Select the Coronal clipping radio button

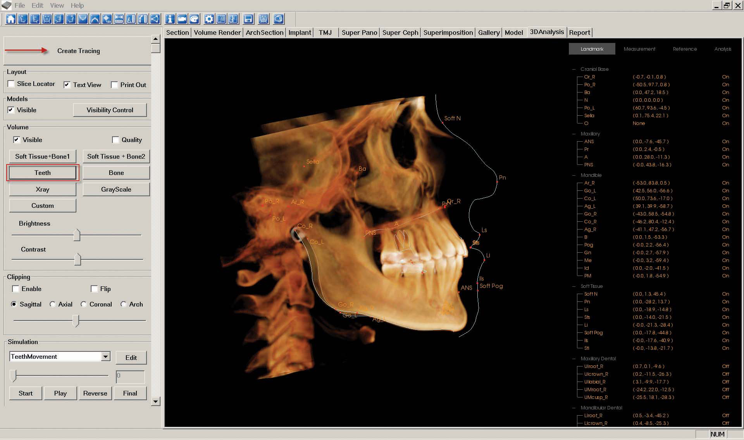point(84,304)
